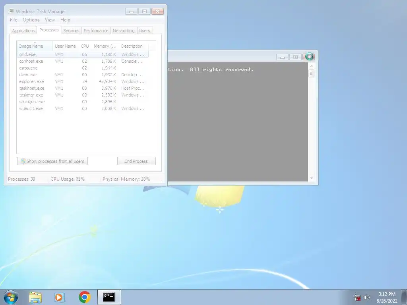This screenshot has height=305, width=407.
Task: Select the Processes tab
Action: click(49, 30)
